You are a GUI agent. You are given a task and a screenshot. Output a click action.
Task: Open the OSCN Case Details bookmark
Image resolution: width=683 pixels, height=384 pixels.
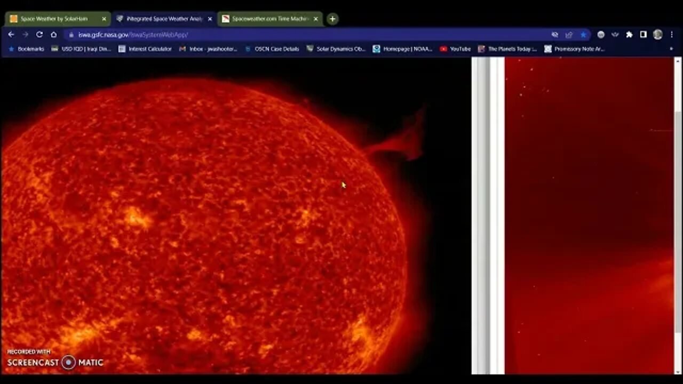272,49
